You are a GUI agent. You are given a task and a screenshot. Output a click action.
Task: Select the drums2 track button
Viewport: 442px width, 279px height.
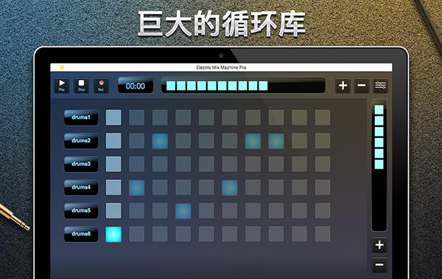81,141
